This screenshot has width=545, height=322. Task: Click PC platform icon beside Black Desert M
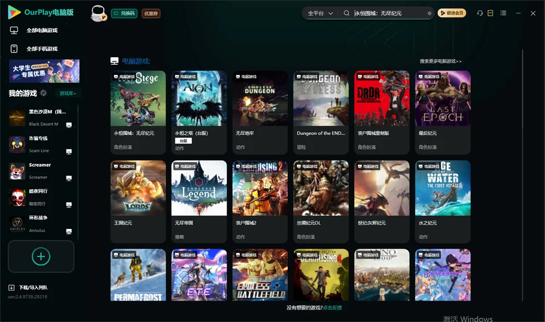tap(69, 125)
